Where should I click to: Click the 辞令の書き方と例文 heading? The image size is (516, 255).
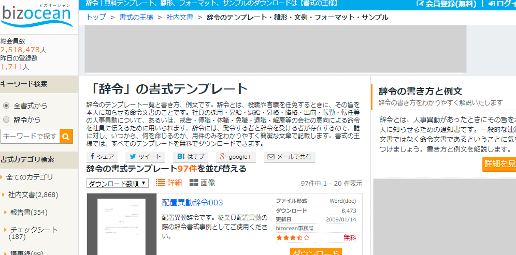[421, 91]
